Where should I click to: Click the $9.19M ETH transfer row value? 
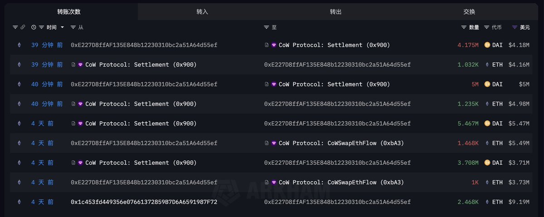coord(519,202)
